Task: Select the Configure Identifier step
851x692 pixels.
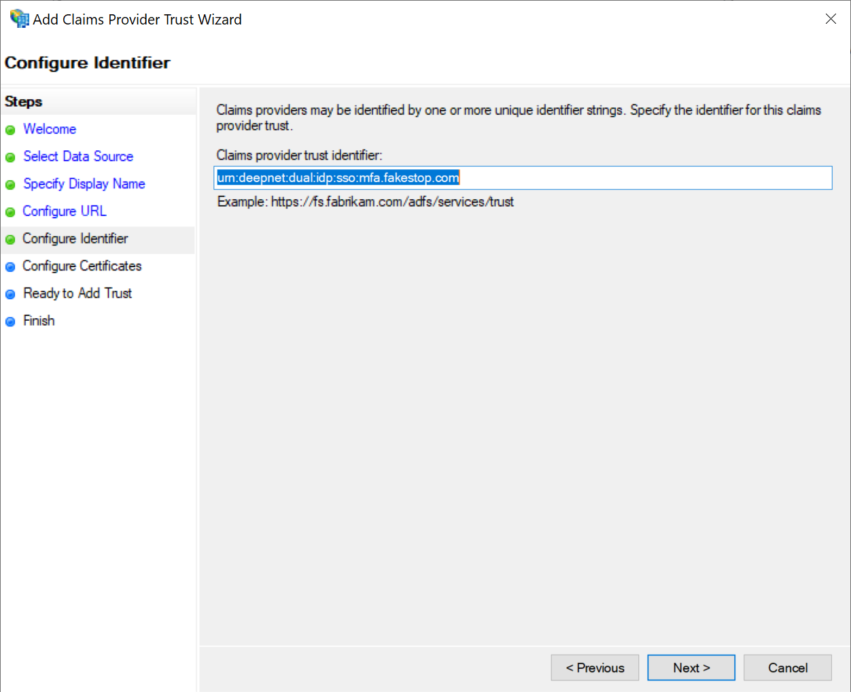Action: 75,239
